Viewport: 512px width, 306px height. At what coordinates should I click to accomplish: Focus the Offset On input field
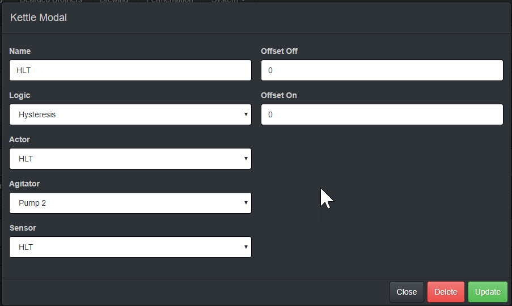click(382, 114)
